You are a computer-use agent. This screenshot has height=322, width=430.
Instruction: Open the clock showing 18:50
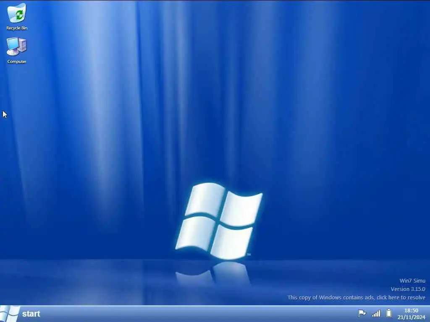(411, 311)
